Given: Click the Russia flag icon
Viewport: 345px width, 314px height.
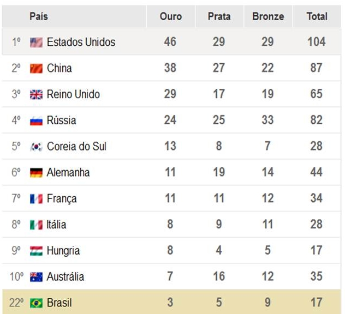Looking at the screenshot, I should 37,120.
